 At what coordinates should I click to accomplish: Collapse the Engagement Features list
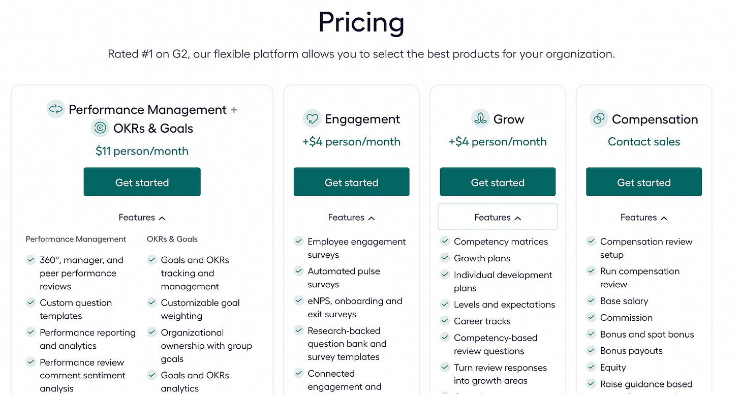pyautogui.click(x=351, y=218)
